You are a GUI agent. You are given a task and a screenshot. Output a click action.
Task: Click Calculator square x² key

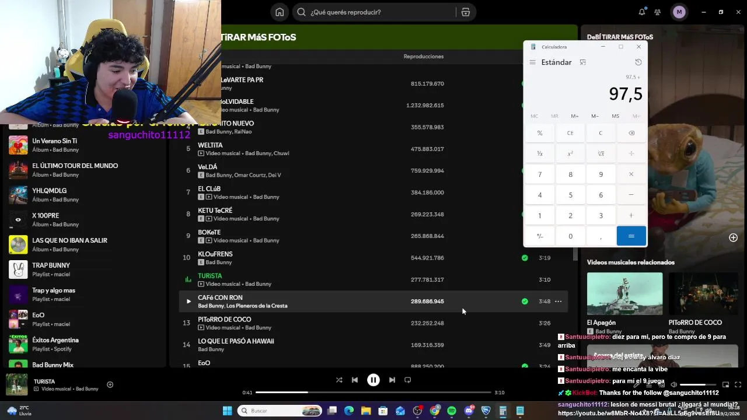[x=570, y=153]
